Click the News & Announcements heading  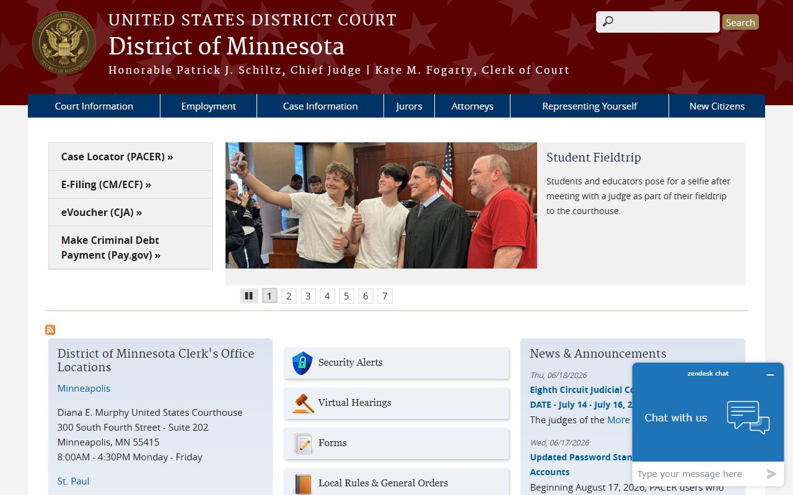[598, 354]
